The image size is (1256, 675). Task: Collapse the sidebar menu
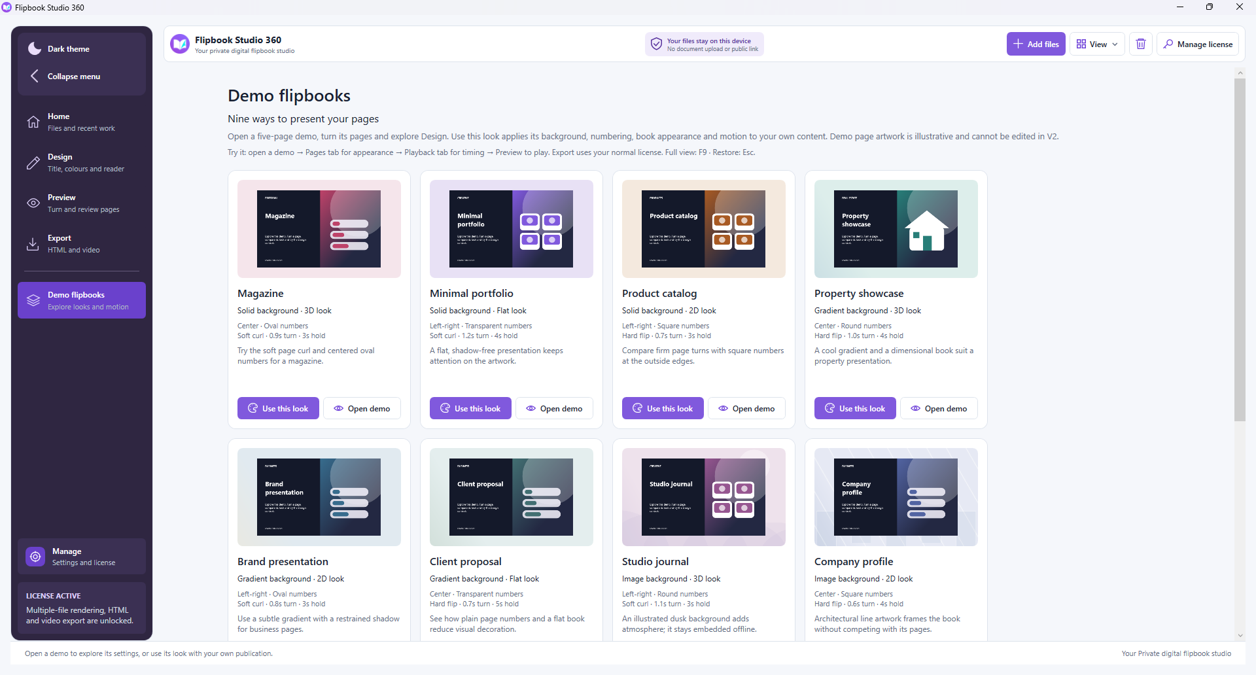pos(82,77)
